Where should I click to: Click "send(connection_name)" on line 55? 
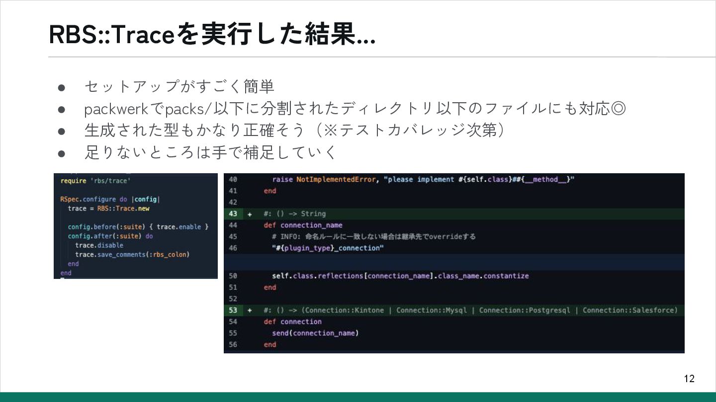[x=315, y=333]
